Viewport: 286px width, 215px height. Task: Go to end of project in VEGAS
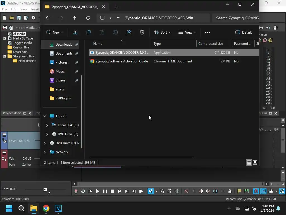coord(127,191)
